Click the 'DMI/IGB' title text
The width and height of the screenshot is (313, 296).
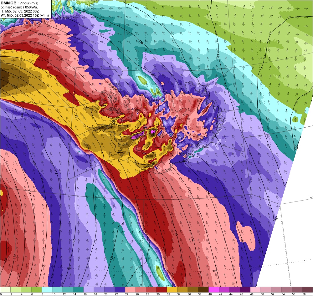(x=8, y=3)
